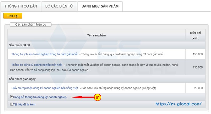211x114 pixels.
Task: Click the 20.000 fee value
Action: tap(198, 88)
